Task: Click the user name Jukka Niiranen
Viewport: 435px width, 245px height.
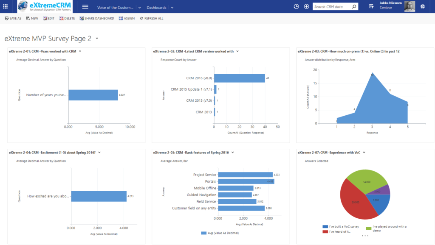Action: [x=391, y=3]
